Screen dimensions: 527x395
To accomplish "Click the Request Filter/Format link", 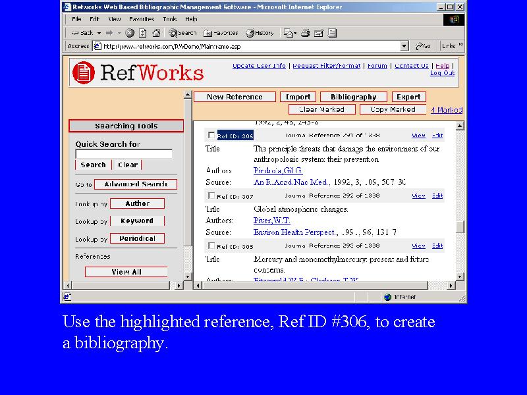I will (326, 66).
